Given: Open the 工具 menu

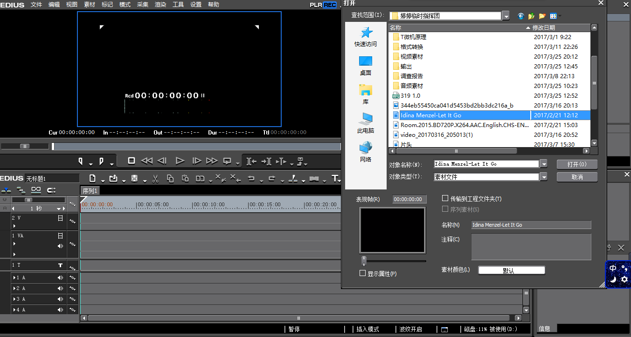Looking at the screenshot, I should click(178, 4).
